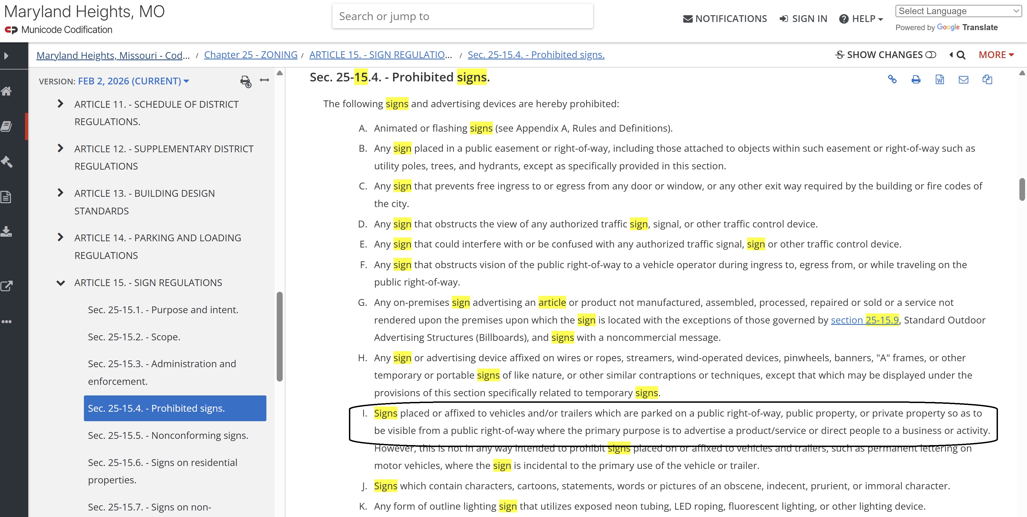This screenshot has height=517, width=1027.
Task: Copy link to section 25-15.4 icon
Action: (x=892, y=79)
